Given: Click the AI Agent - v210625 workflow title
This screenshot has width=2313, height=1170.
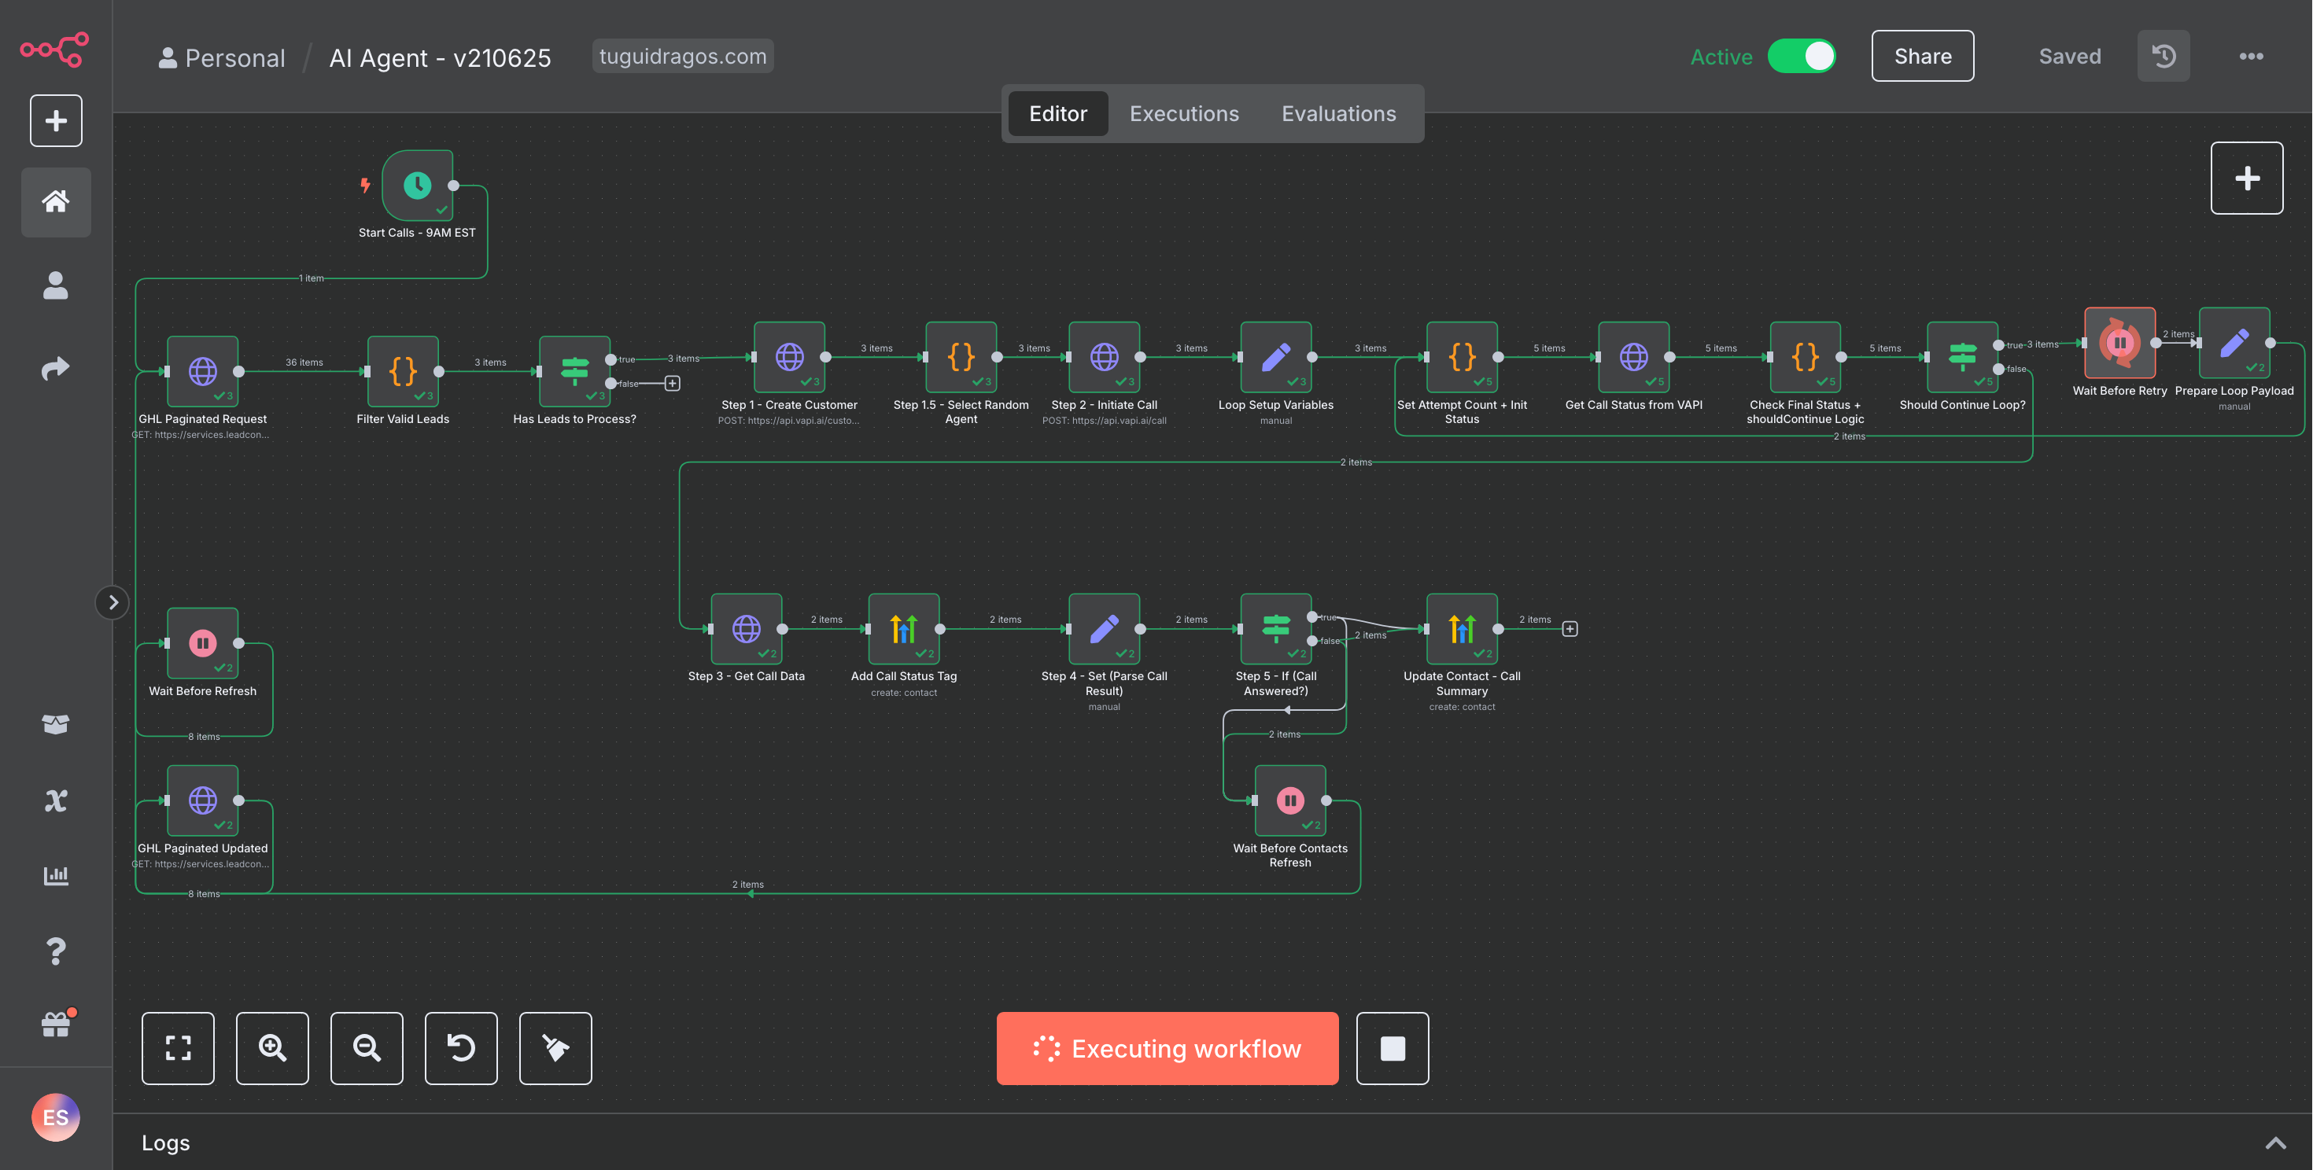Looking at the screenshot, I should 440,57.
